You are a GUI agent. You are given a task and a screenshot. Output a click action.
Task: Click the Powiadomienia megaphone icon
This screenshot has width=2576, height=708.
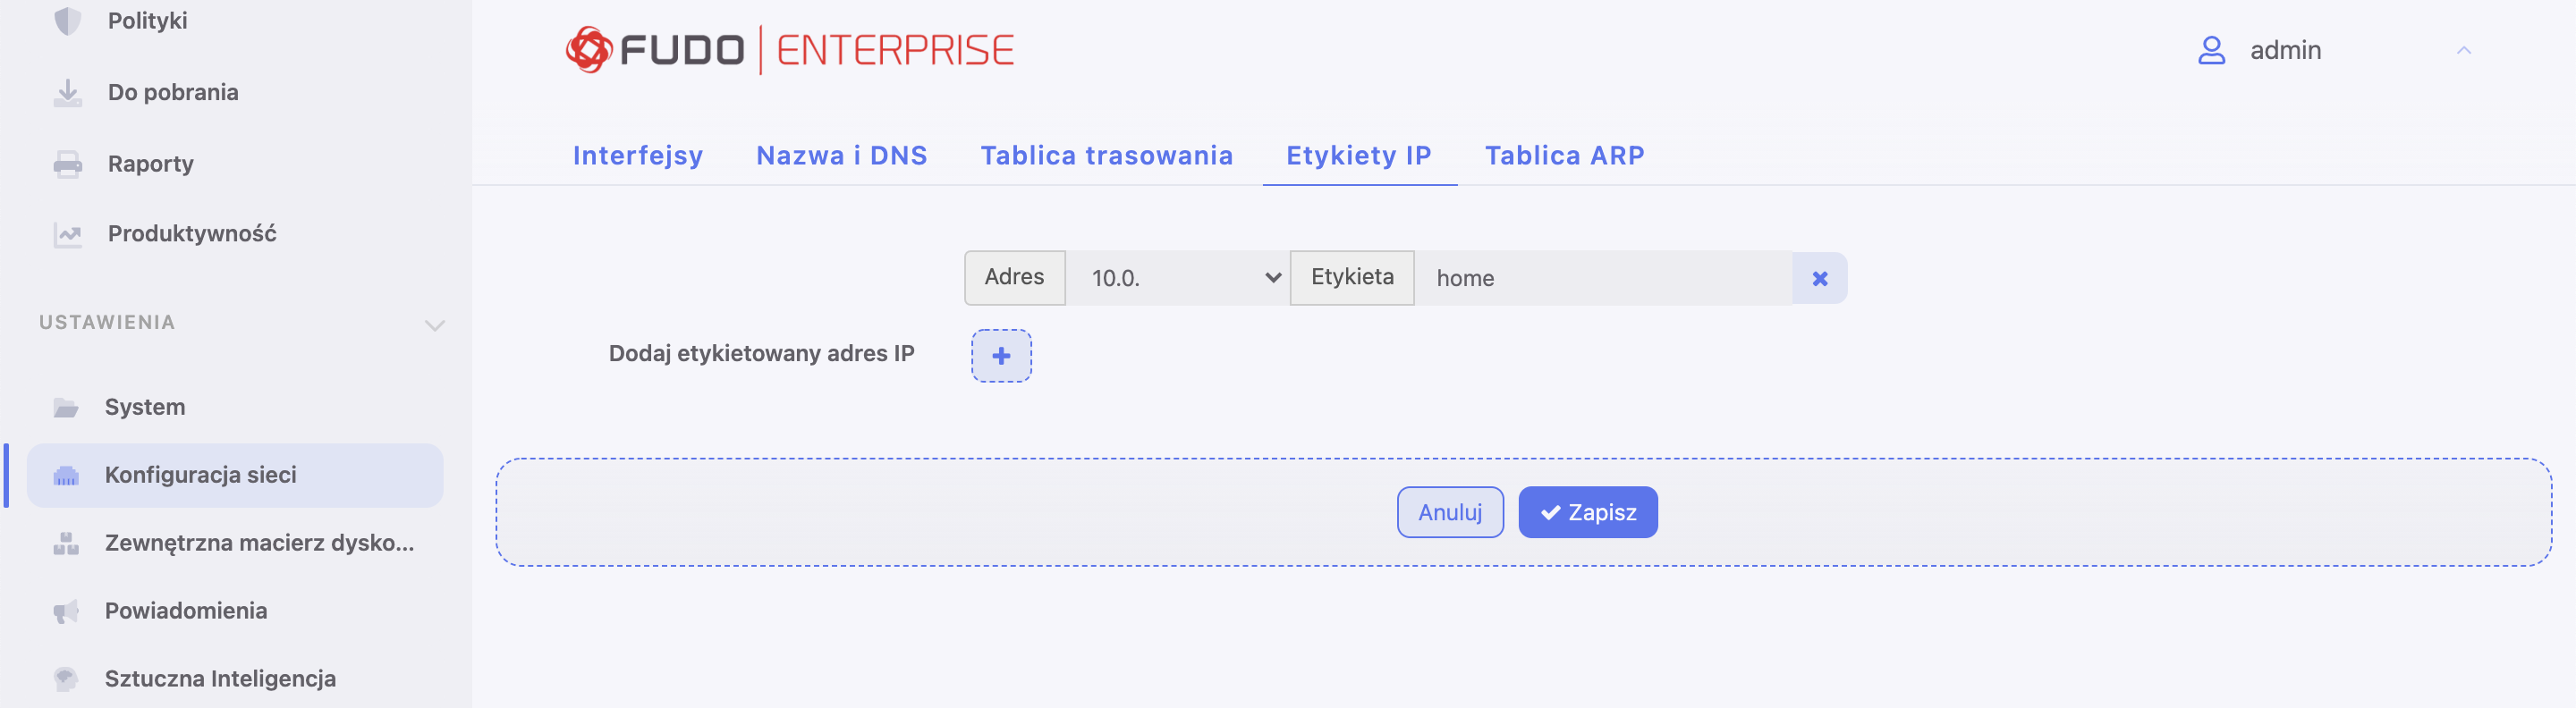coord(66,611)
